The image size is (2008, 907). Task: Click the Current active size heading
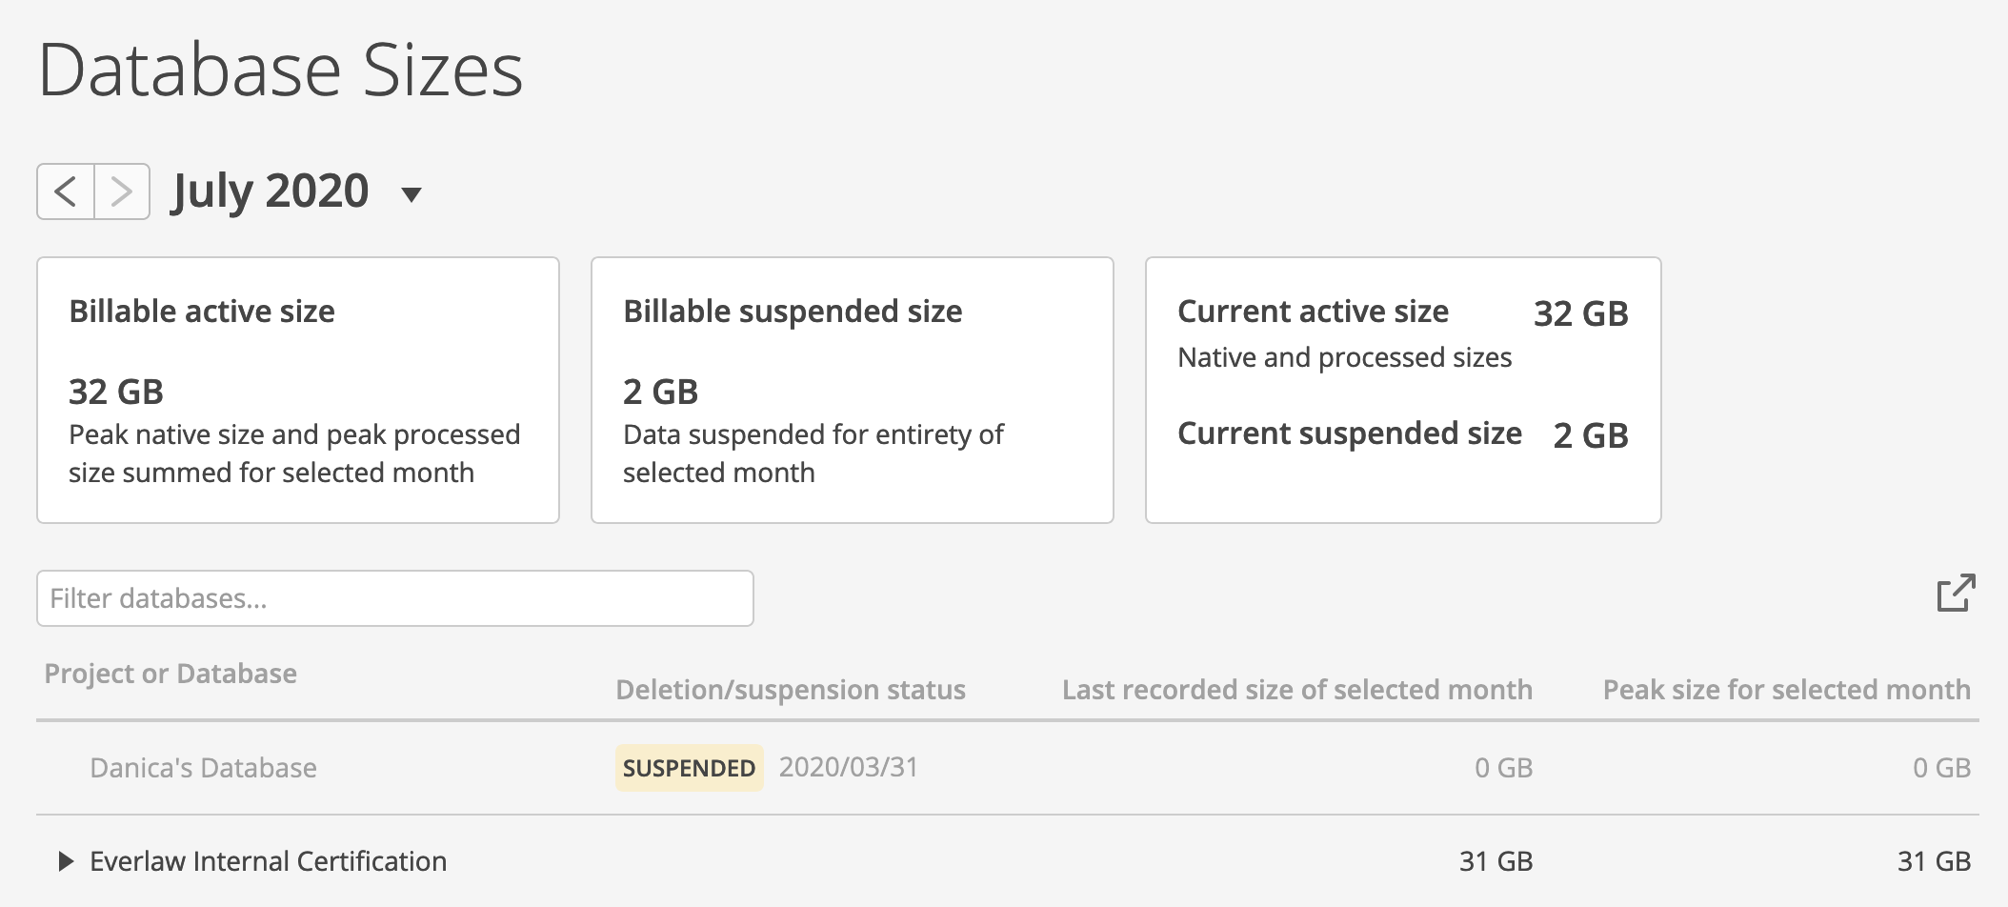coord(1314,312)
